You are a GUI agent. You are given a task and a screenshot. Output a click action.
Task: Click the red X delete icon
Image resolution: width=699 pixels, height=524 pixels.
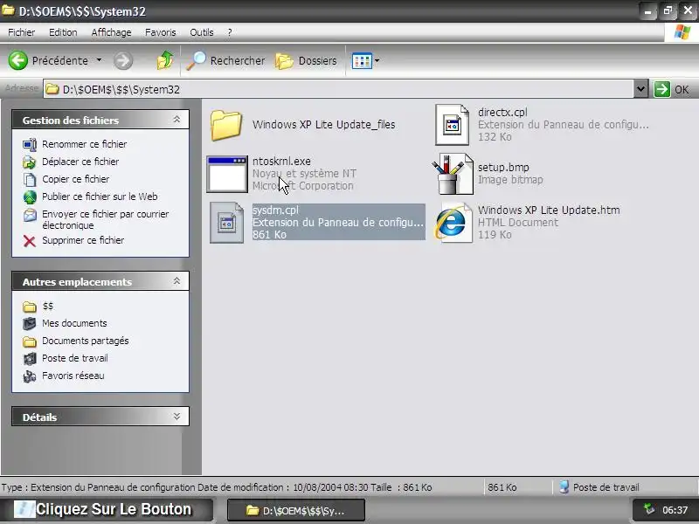(x=30, y=241)
